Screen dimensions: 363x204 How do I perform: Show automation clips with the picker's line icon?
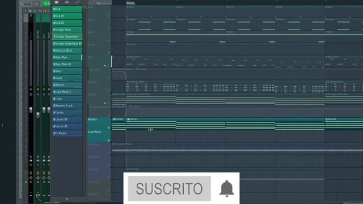(77, 2)
